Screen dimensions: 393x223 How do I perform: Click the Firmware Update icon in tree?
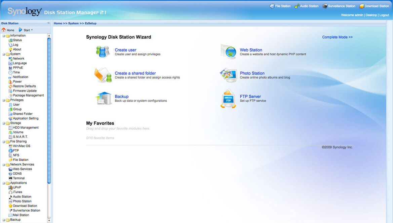(10, 91)
